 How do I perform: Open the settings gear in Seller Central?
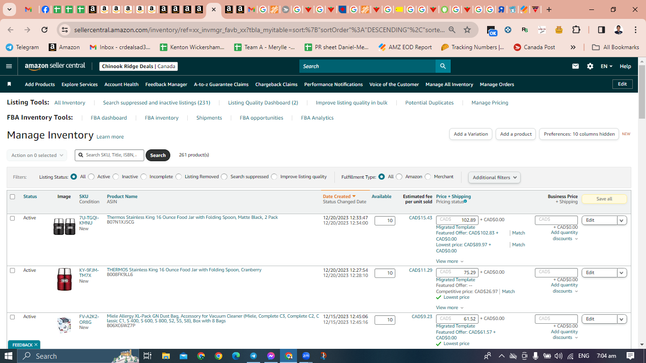(590, 66)
